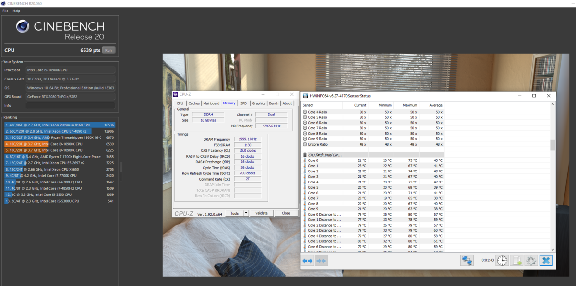Expand HWiNFO sensor columns with blue arrows icon
The image size is (576, 286).
click(x=308, y=261)
